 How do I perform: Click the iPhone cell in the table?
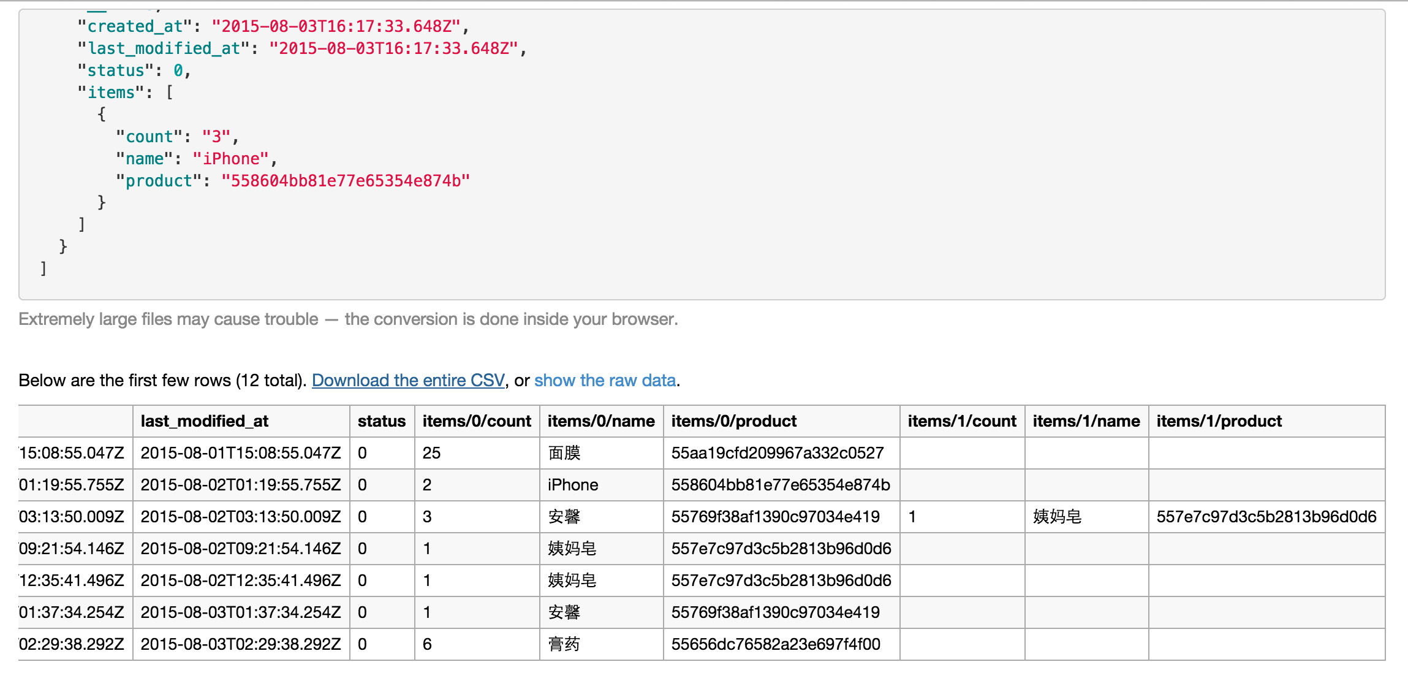coord(573,485)
